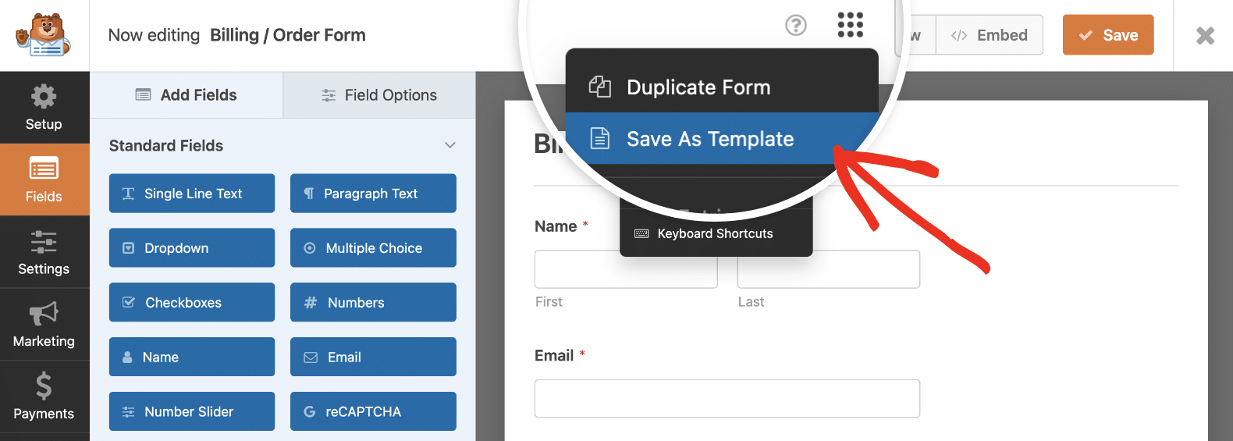Close the form builder with X
This screenshot has height=441, width=1233.
(x=1205, y=35)
